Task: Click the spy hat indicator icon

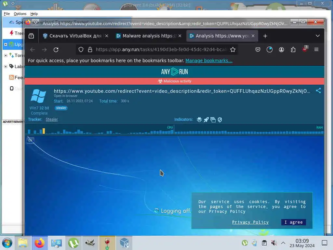Action: pyautogui.click(x=199, y=120)
